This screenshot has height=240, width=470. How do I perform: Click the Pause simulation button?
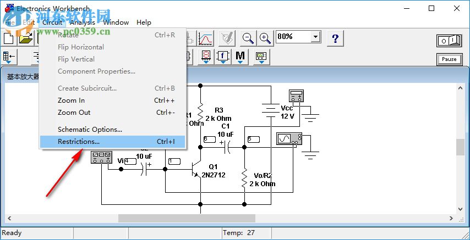coord(449,59)
